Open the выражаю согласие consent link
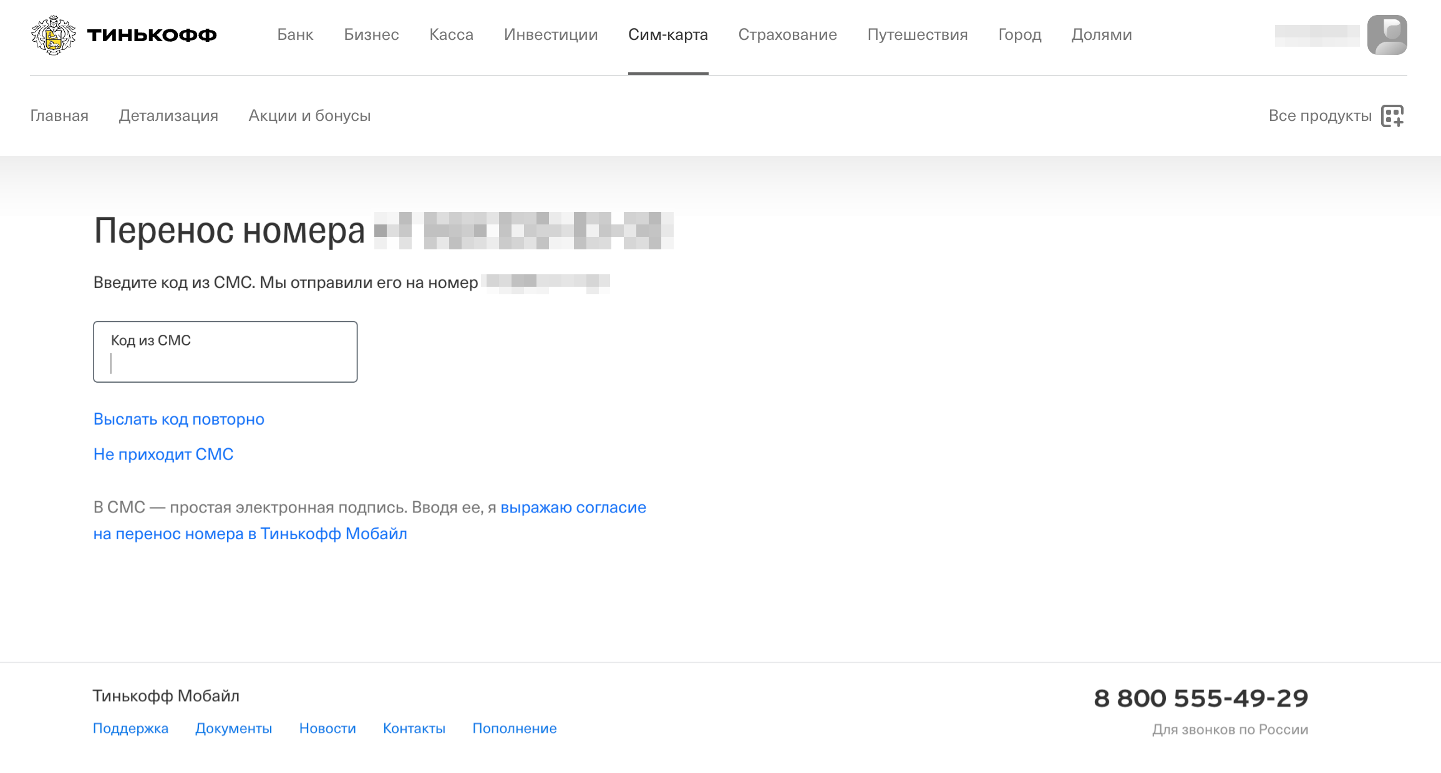1441x773 pixels. click(573, 507)
